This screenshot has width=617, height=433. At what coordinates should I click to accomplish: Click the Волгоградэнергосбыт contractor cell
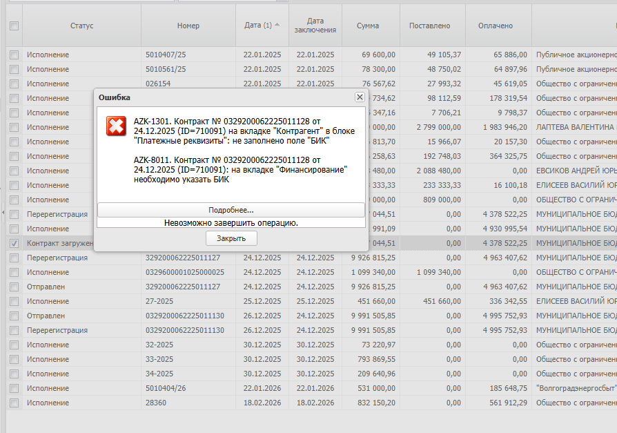(x=574, y=388)
